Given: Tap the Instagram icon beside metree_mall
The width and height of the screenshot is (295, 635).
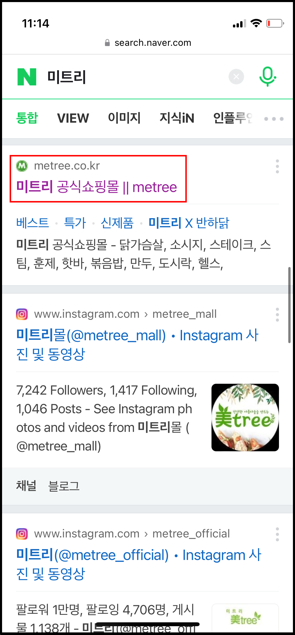Looking at the screenshot, I should (x=22, y=314).
